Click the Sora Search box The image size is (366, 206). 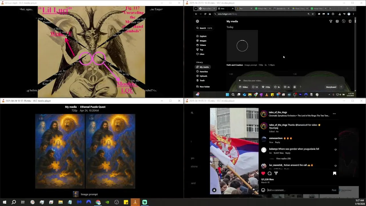(204, 28)
